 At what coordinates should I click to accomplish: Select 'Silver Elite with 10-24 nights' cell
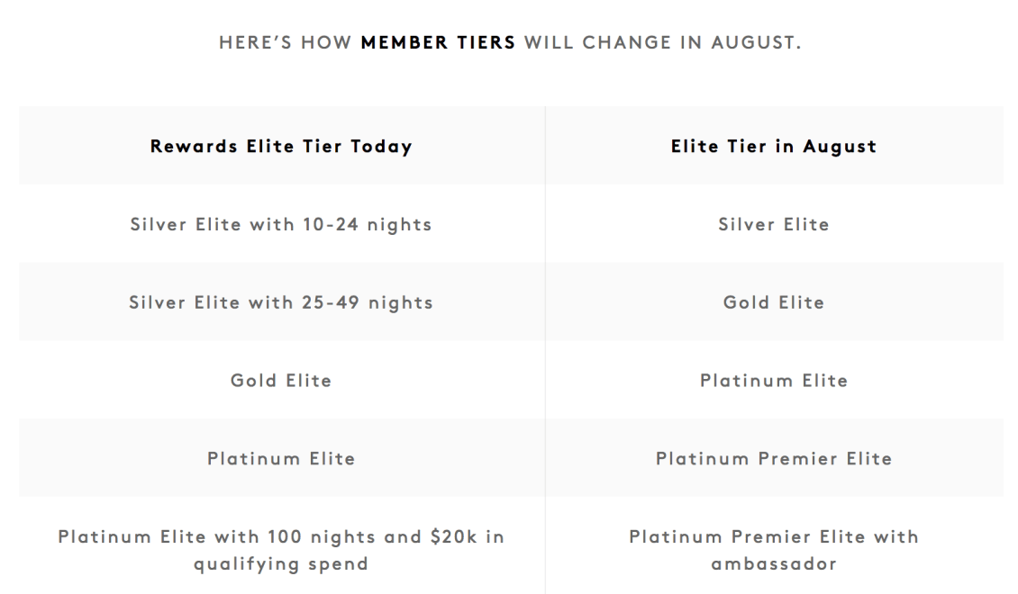click(281, 224)
